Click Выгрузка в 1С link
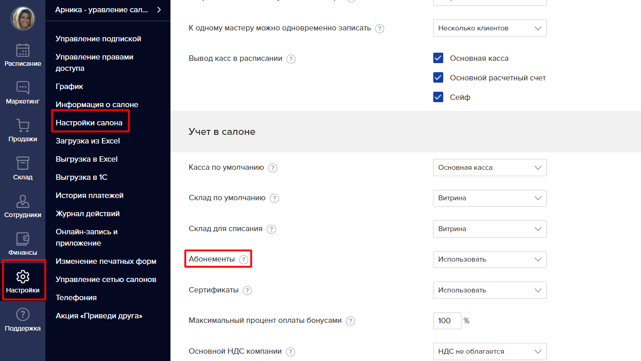The width and height of the screenshot is (641, 361). (81, 177)
